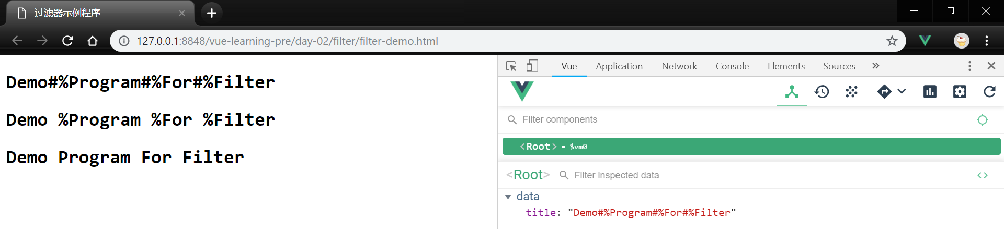Show more DevTools tabs with chevrons
The width and height of the screenshot is (1004, 229).
(x=875, y=66)
